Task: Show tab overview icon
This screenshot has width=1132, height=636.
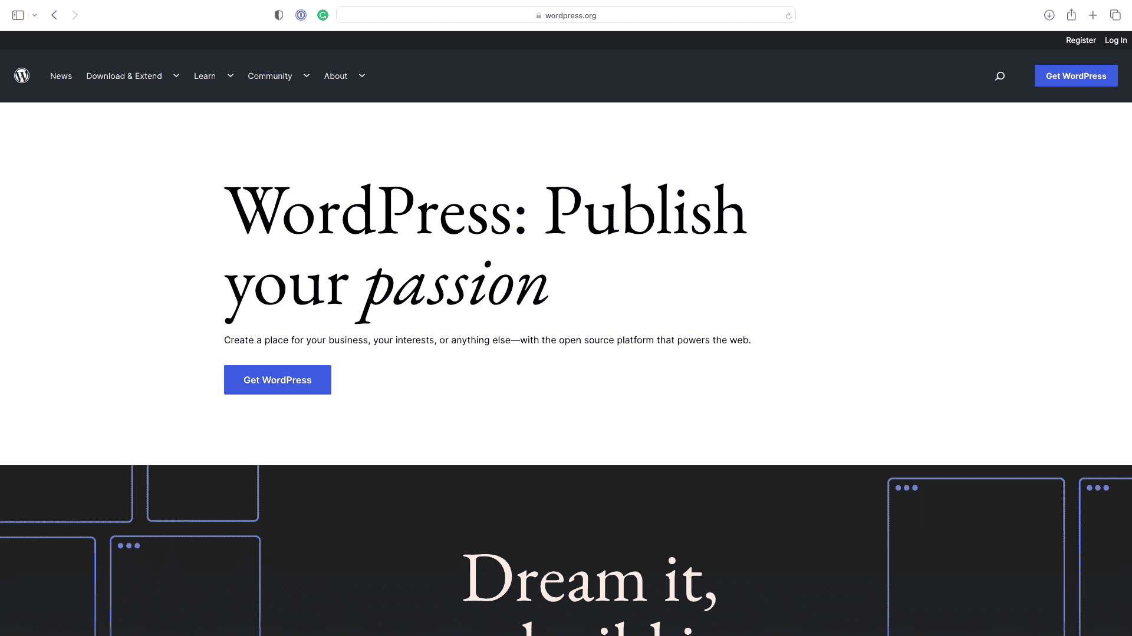Action: 1115,15
